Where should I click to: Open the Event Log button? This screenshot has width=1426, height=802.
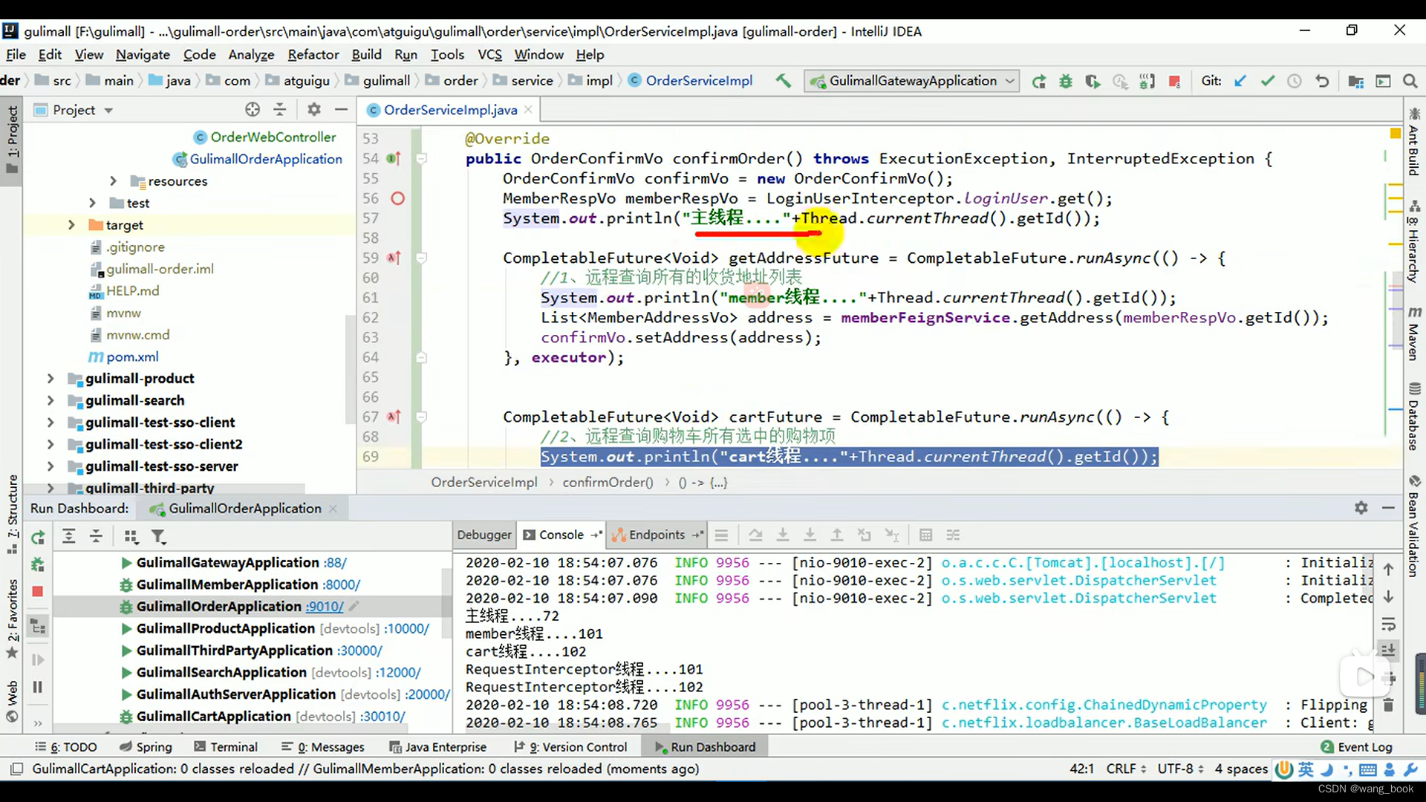[x=1356, y=747]
